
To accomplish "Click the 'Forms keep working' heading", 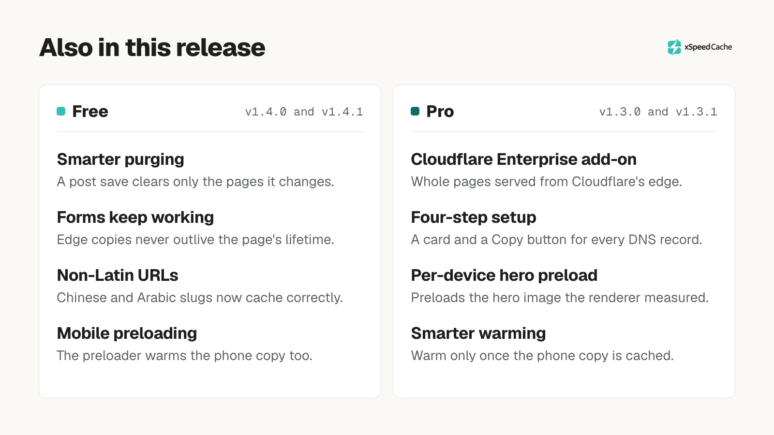I will coord(135,217).
